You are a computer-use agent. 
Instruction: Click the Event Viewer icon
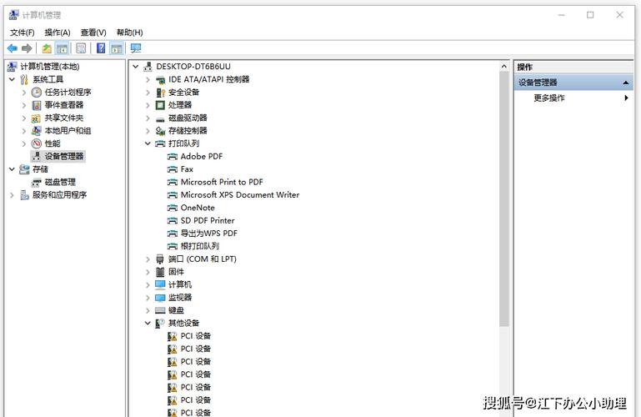tap(37, 105)
